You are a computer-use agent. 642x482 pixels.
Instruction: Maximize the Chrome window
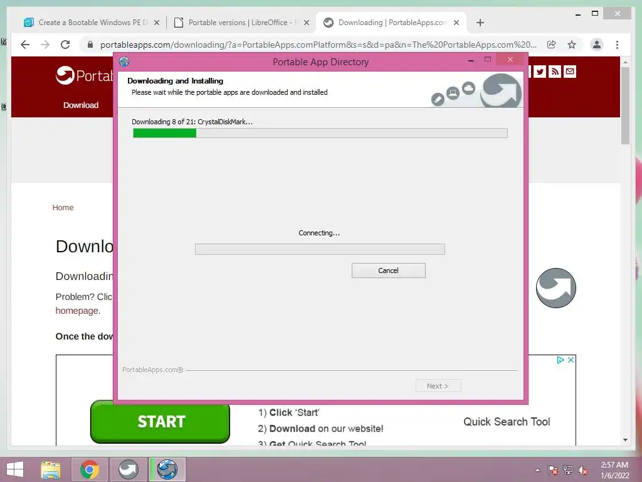pos(595,14)
